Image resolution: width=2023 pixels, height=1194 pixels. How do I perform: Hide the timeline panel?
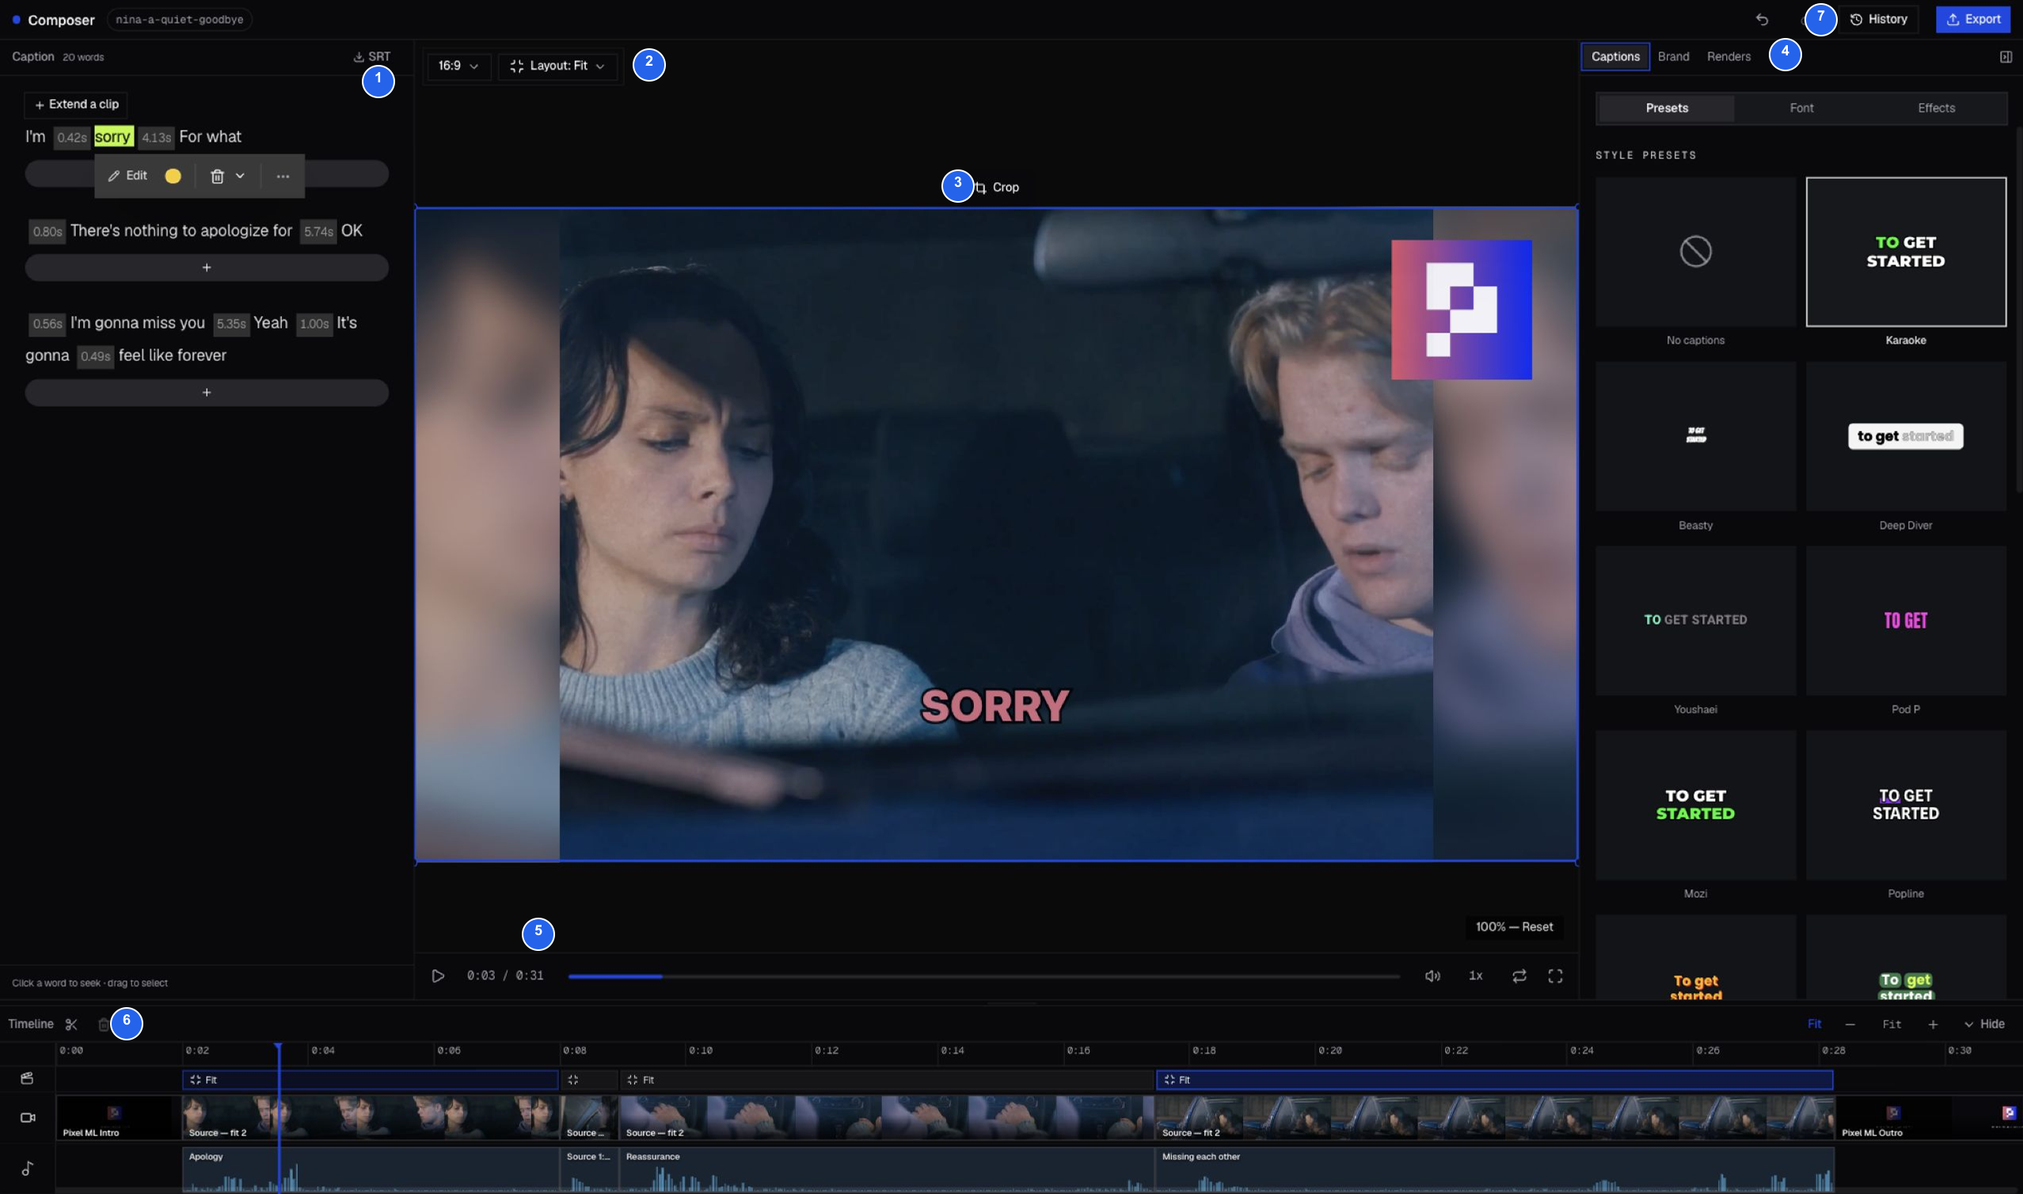click(x=1984, y=1025)
